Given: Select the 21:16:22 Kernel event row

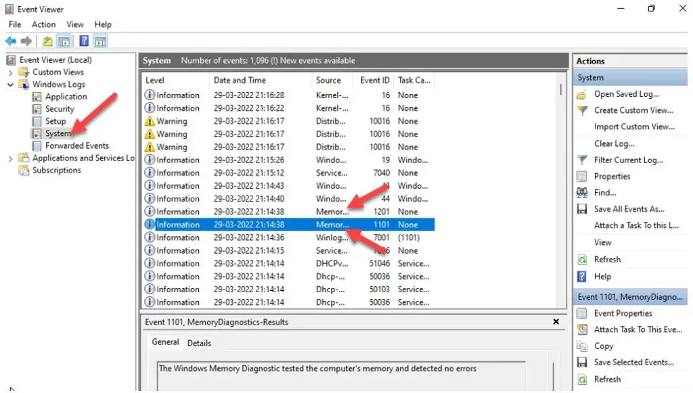Looking at the screenshot, I should click(288, 108).
